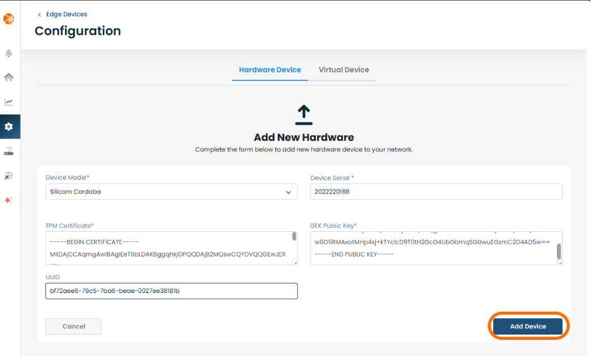This screenshot has width=591, height=356.
Task: Click the GEK Public Key scrollbar thumb
Action: click(x=559, y=251)
